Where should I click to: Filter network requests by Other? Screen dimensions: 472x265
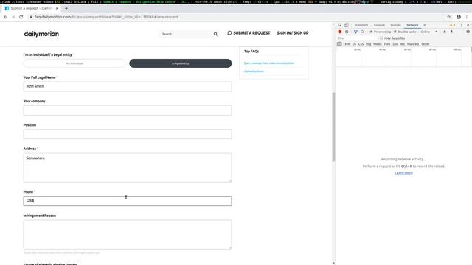pos(426,44)
